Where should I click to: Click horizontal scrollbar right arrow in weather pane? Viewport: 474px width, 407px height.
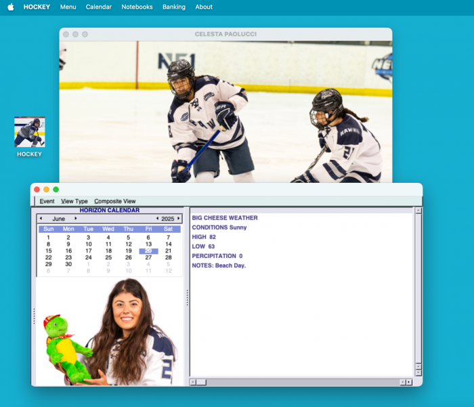pos(409,382)
